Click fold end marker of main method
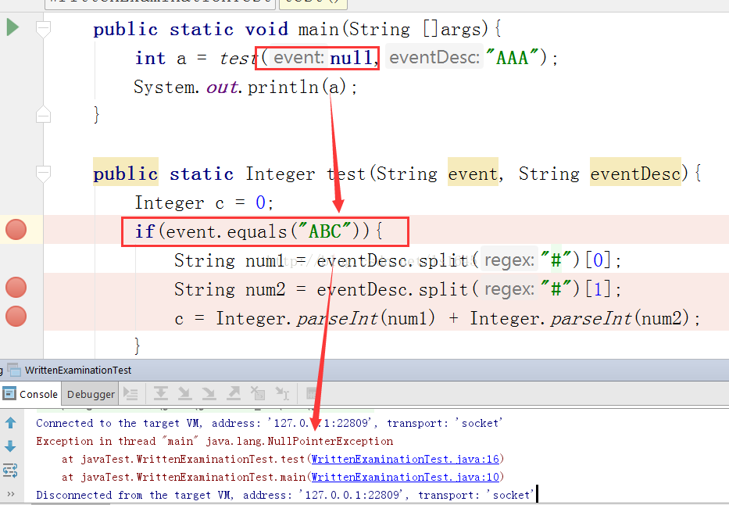Image resolution: width=729 pixels, height=505 pixels. coord(43,114)
